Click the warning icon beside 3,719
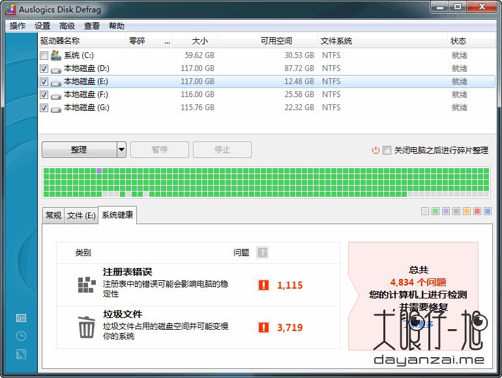 (263, 327)
